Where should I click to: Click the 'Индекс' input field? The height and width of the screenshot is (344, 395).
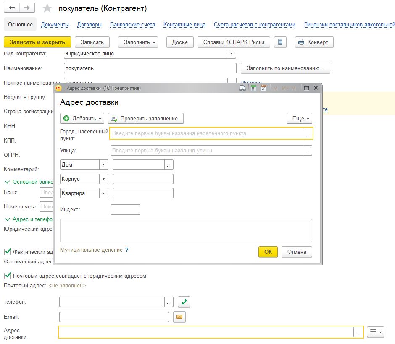click(x=125, y=209)
